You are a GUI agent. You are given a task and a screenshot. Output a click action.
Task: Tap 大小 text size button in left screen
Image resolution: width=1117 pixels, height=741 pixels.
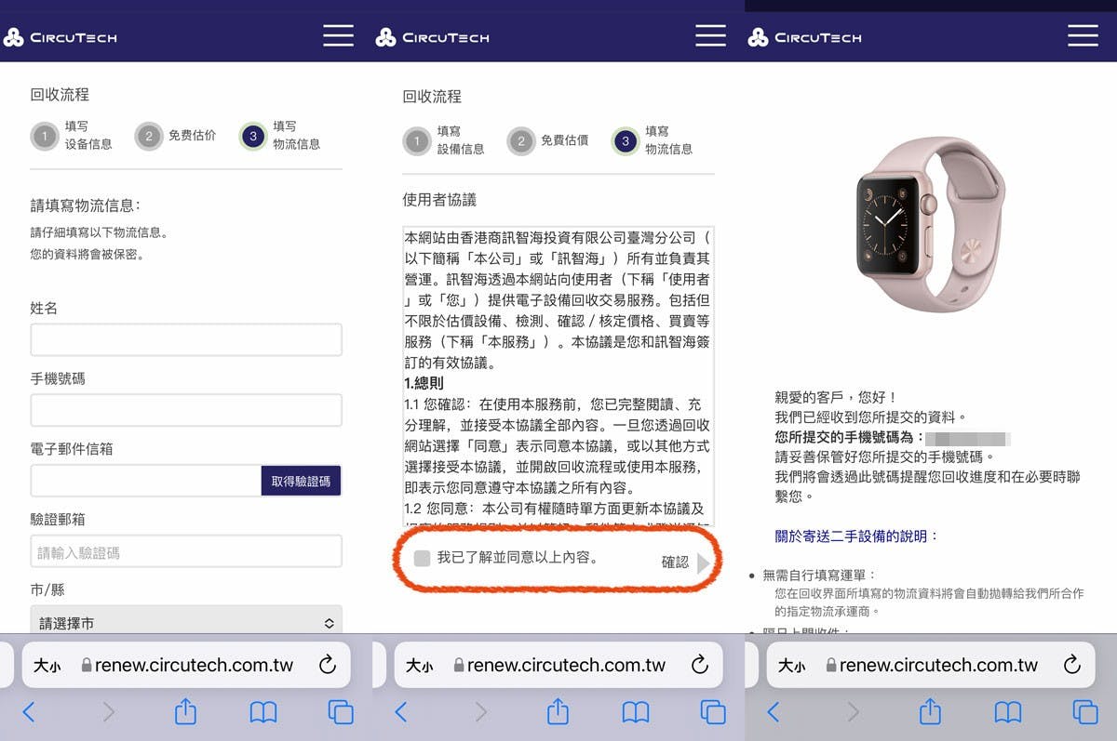point(47,666)
